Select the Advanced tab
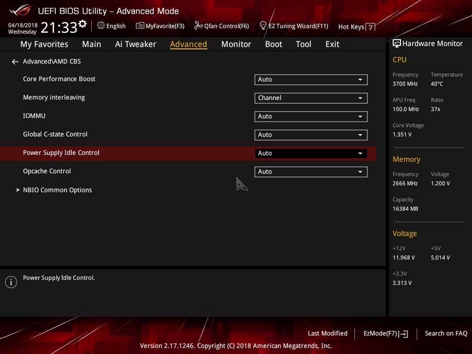Image resolution: width=472 pixels, height=354 pixels. (189, 44)
